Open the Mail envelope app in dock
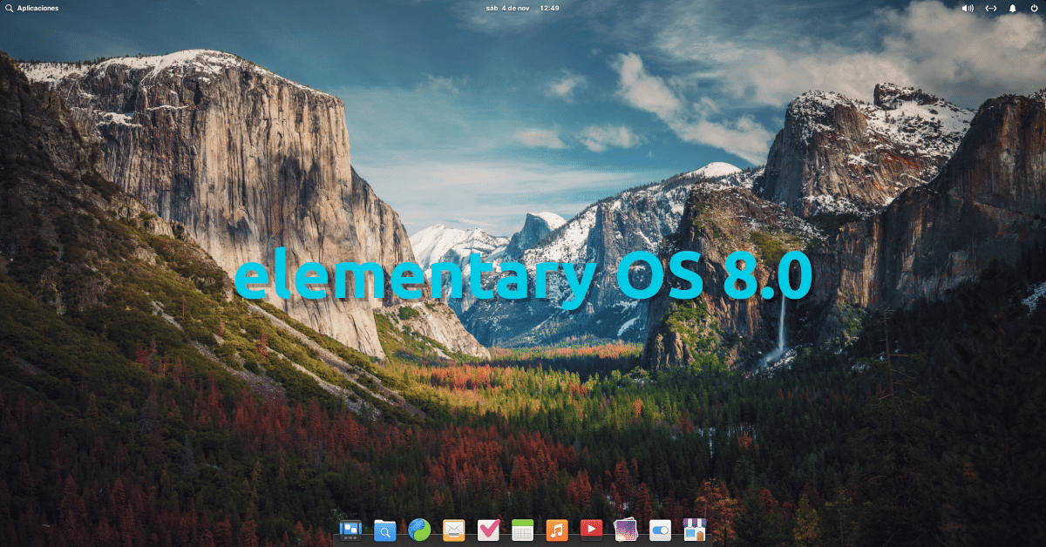Image resolution: width=1046 pixels, height=547 pixels. 453,529
